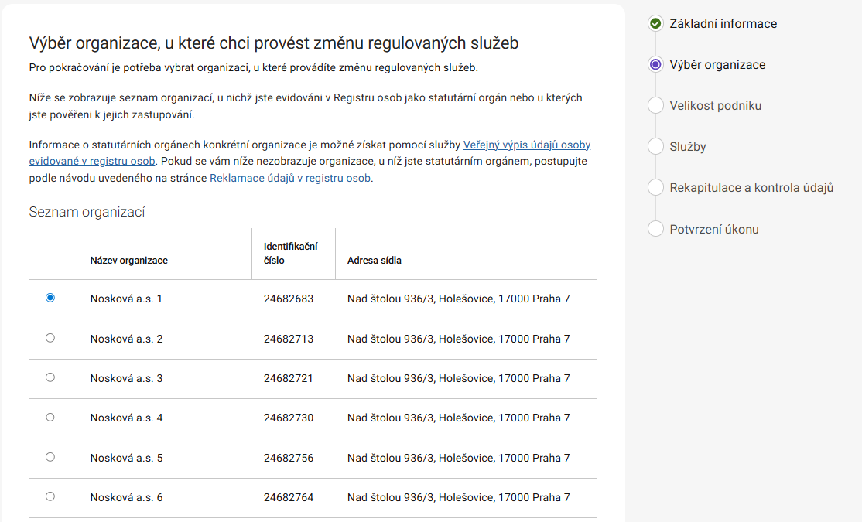This screenshot has width=862, height=522.
Task: Click the Adresa sídla column header
Action: (x=375, y=260)
